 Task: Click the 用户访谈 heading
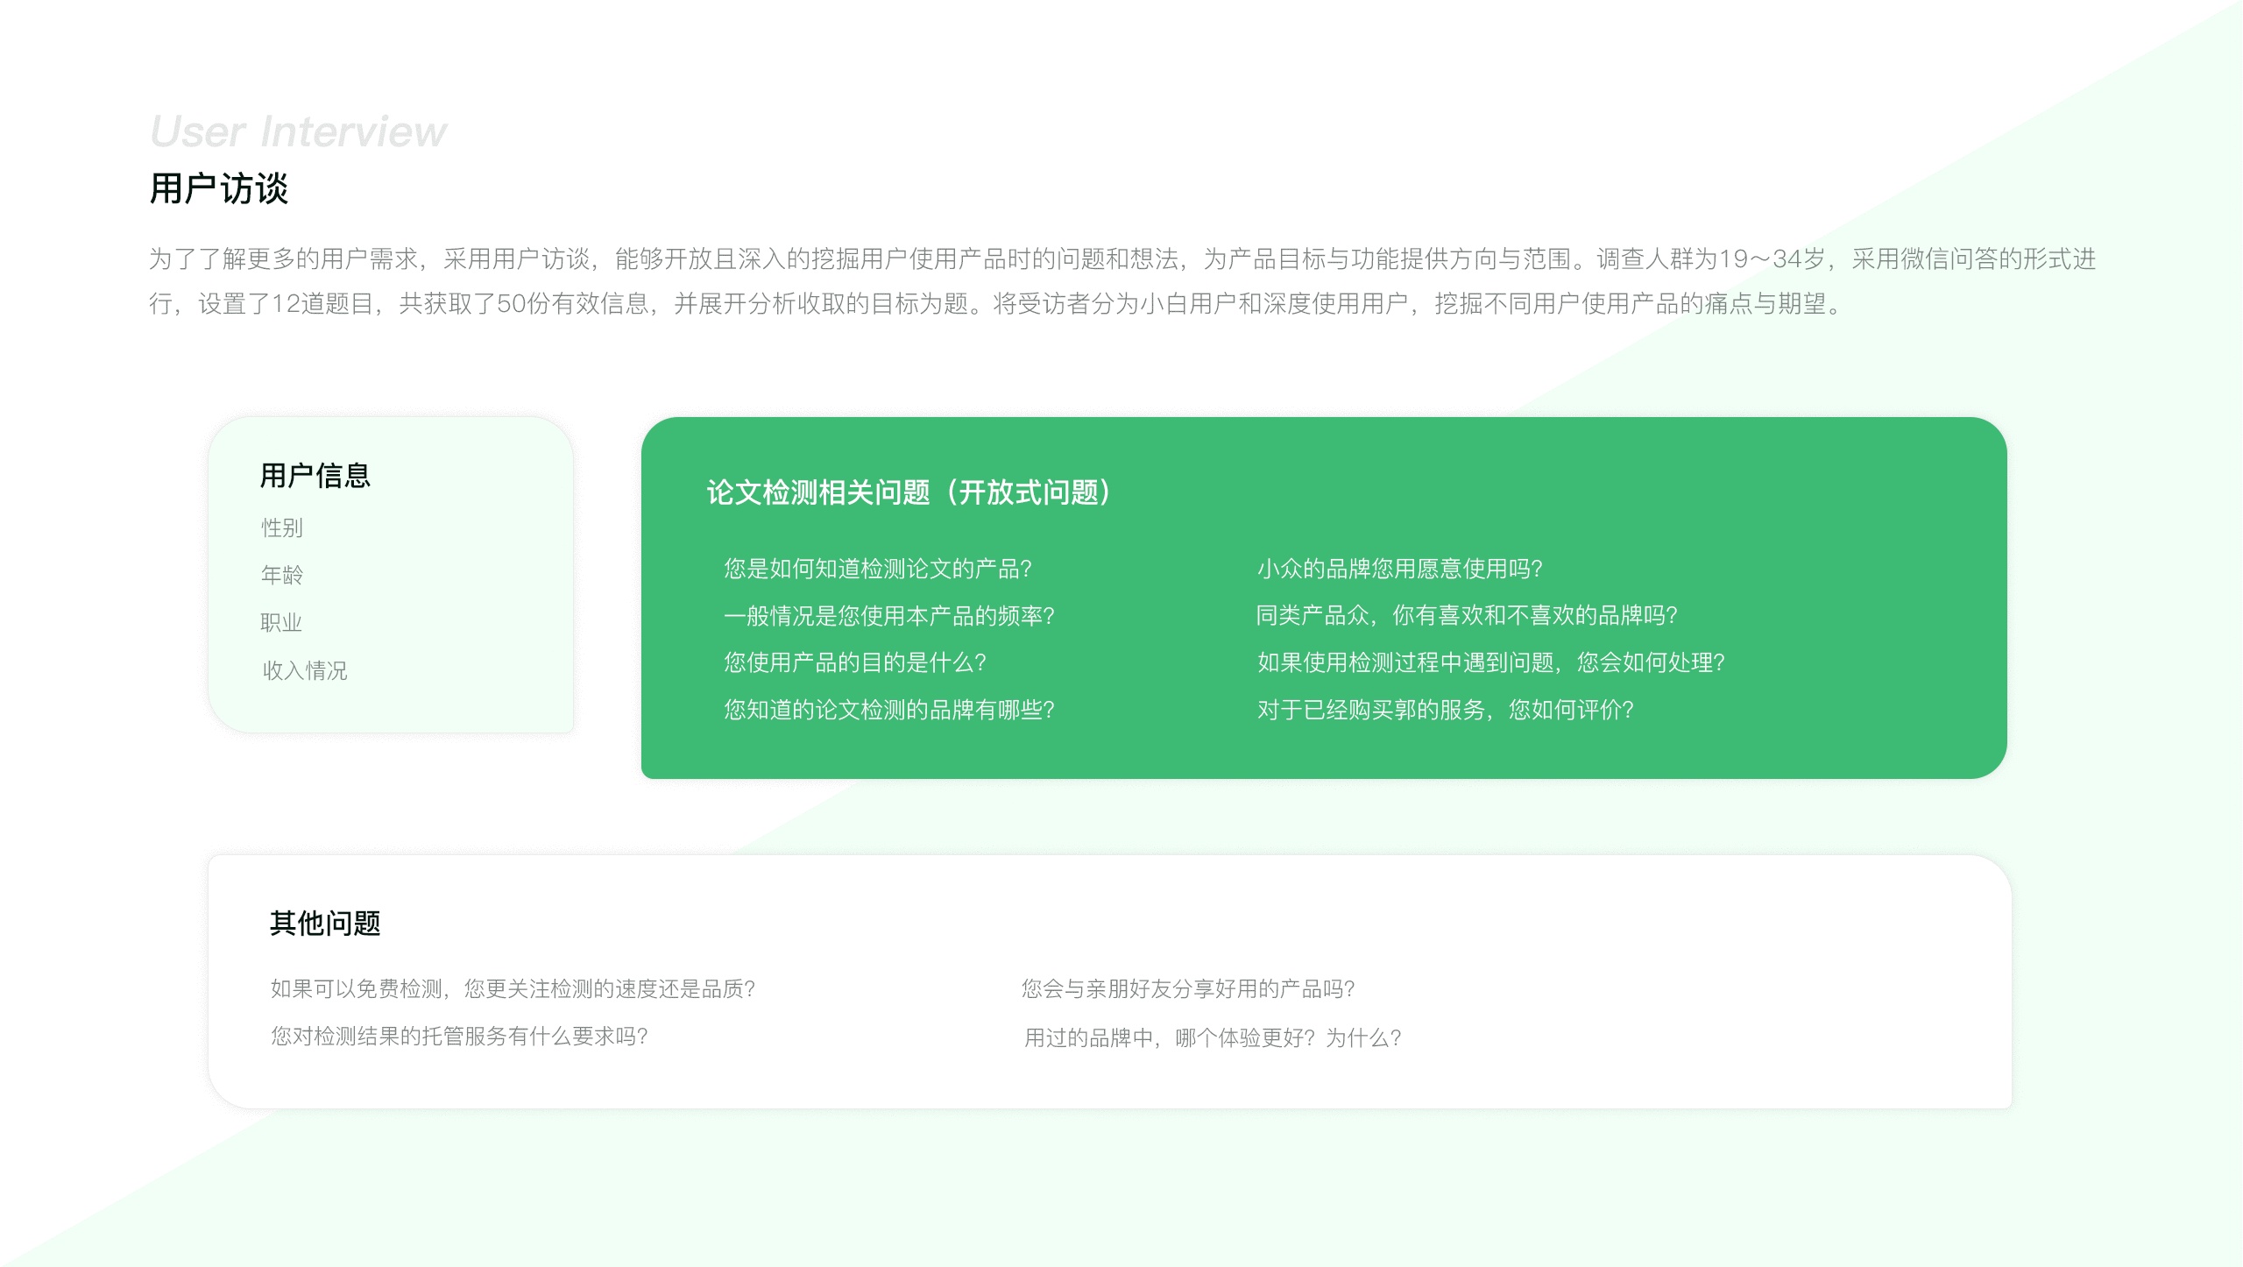tap(218, 189)
